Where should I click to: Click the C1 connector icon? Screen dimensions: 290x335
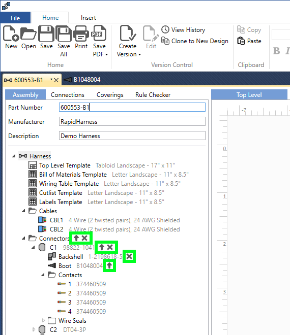pyautogui.click(x=42, y=247)
